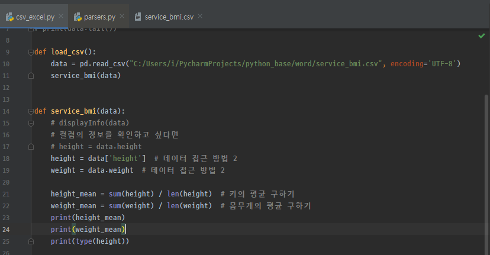The width and height of the screenshot is (490, 255).
Task: Click weight_mean variable on line 22
Action: (73, 206)
